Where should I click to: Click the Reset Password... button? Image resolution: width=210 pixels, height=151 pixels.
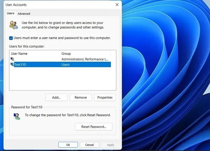94,127
